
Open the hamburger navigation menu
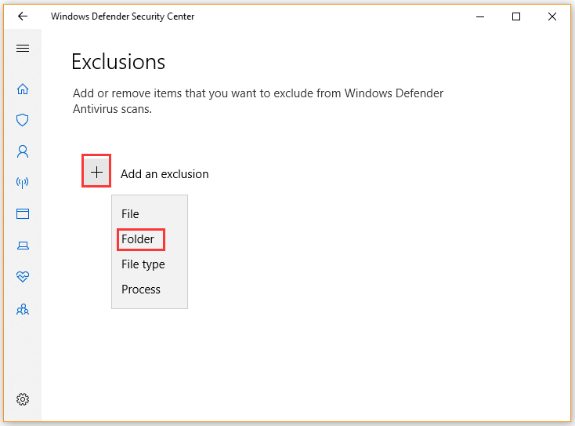(23, 48)
